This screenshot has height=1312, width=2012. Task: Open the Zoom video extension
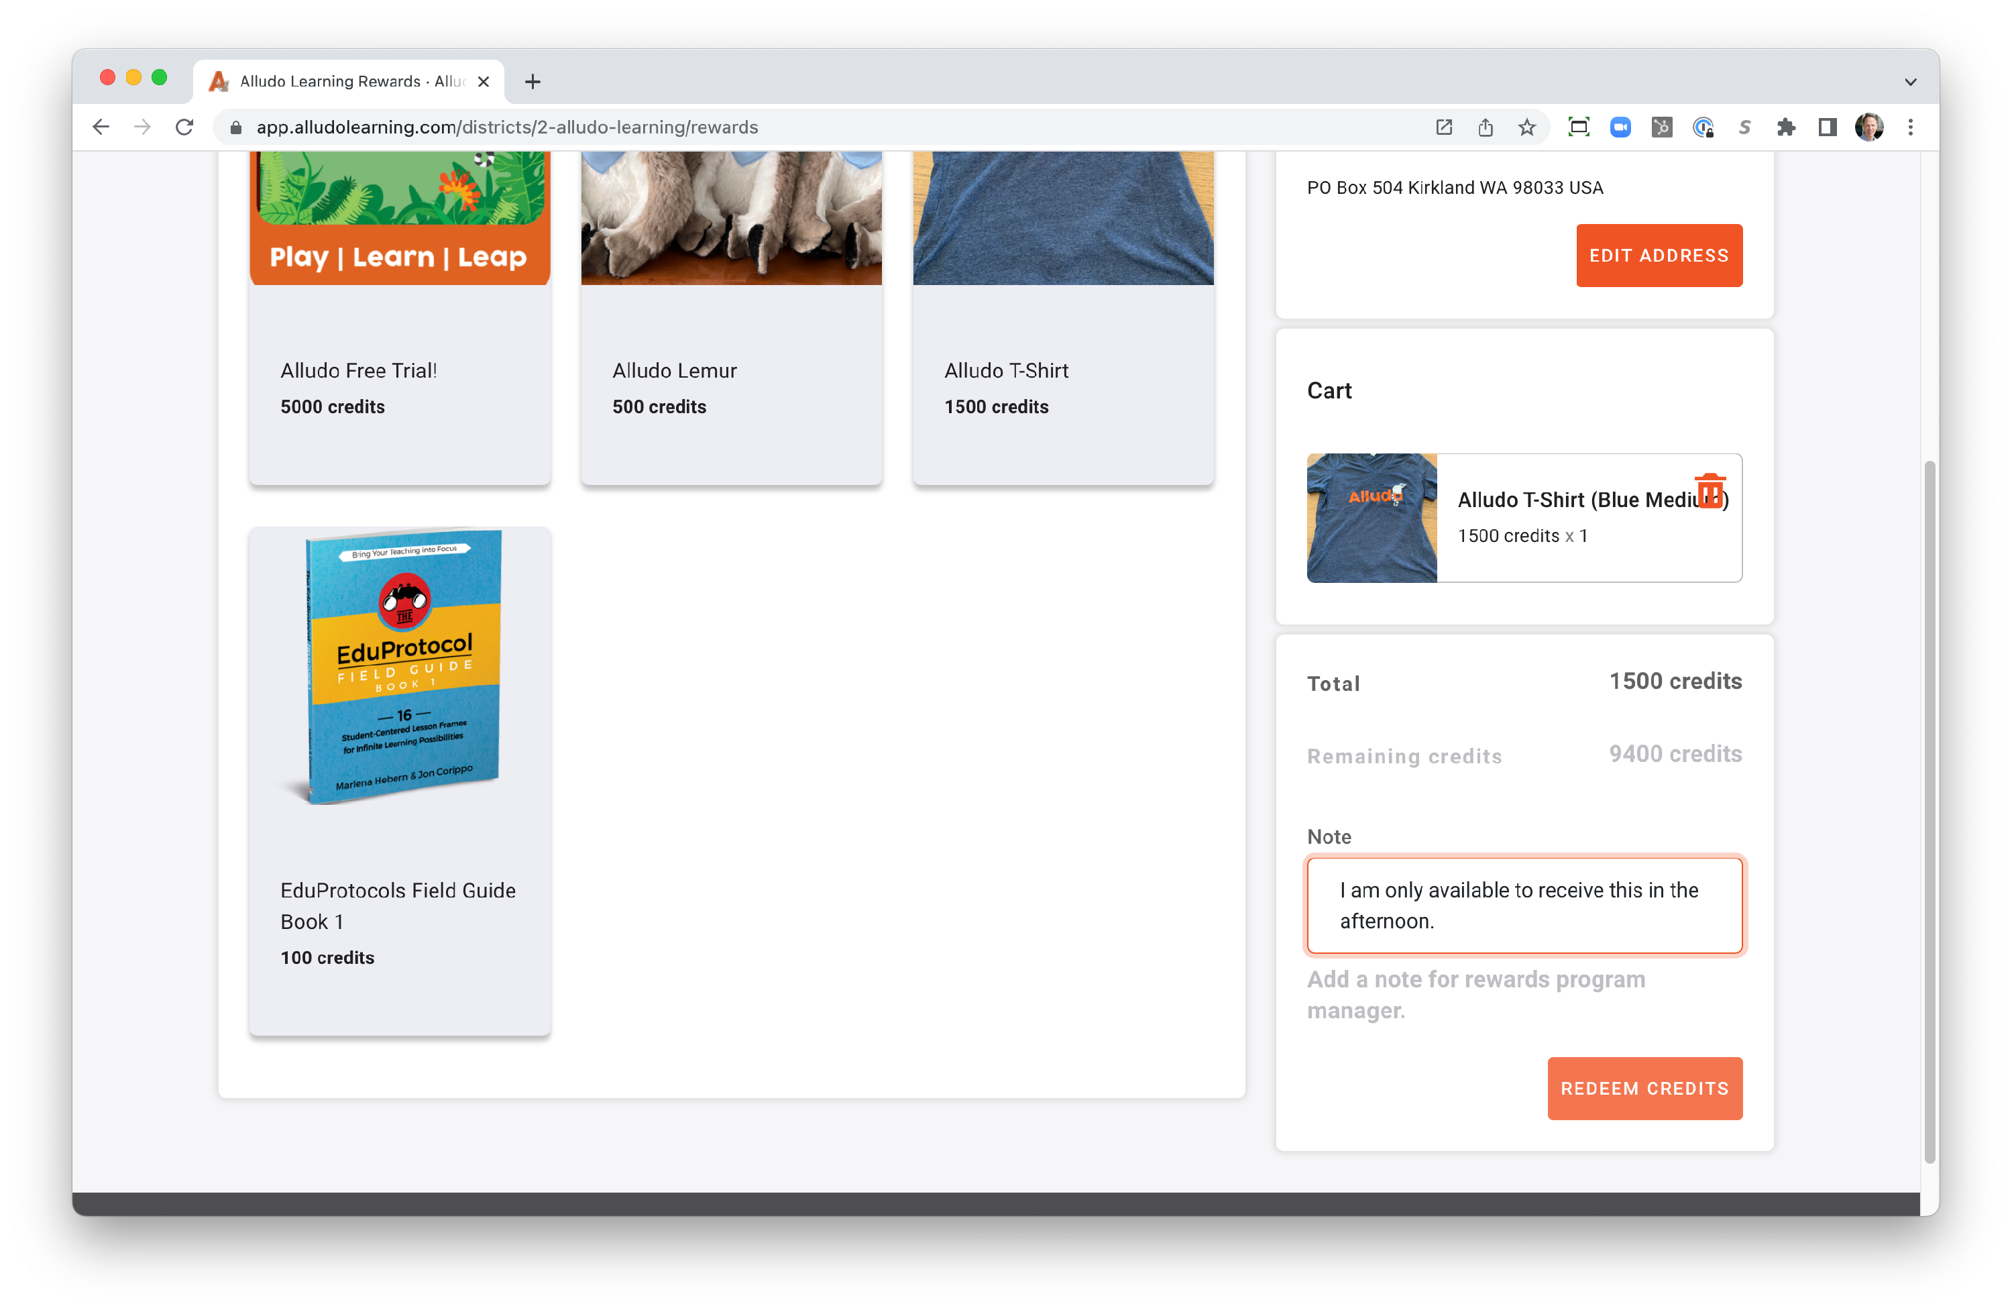[1620, 127]
